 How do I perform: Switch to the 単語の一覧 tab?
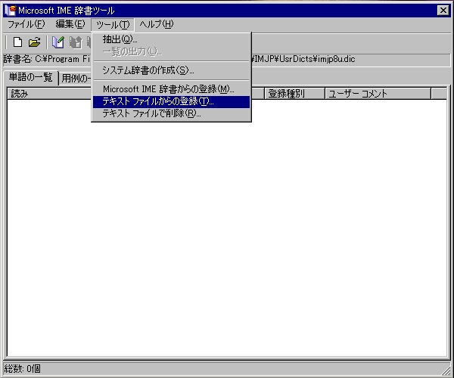31,77
